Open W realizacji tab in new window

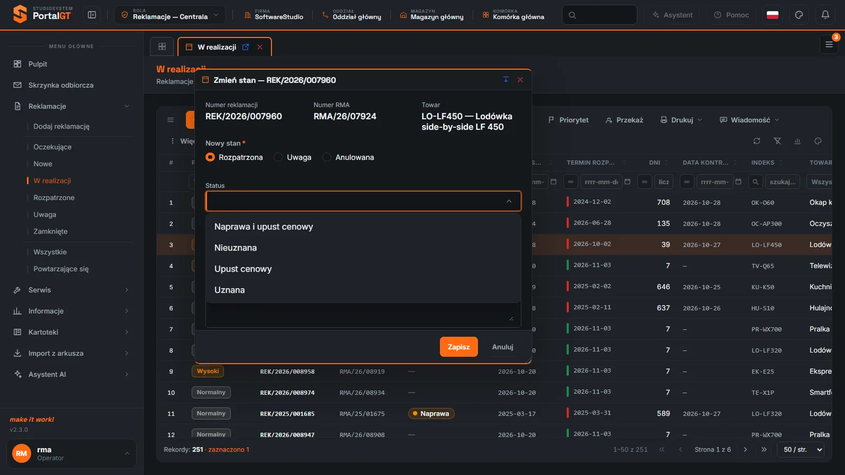[246, 47]
